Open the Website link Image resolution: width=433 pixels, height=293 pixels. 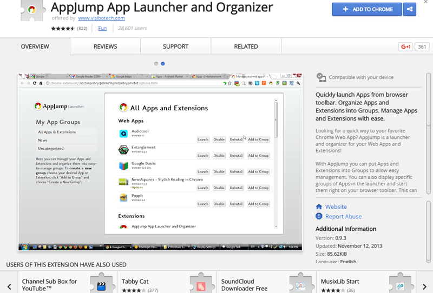336,207
